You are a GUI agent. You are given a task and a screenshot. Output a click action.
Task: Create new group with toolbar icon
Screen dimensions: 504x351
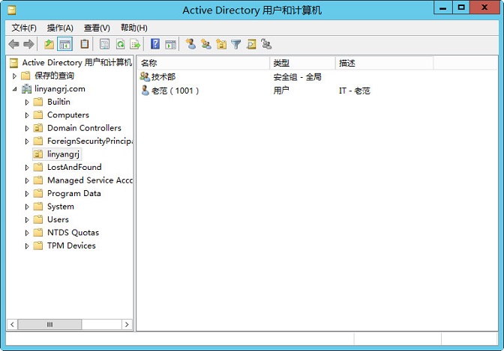tap(206, 44)
